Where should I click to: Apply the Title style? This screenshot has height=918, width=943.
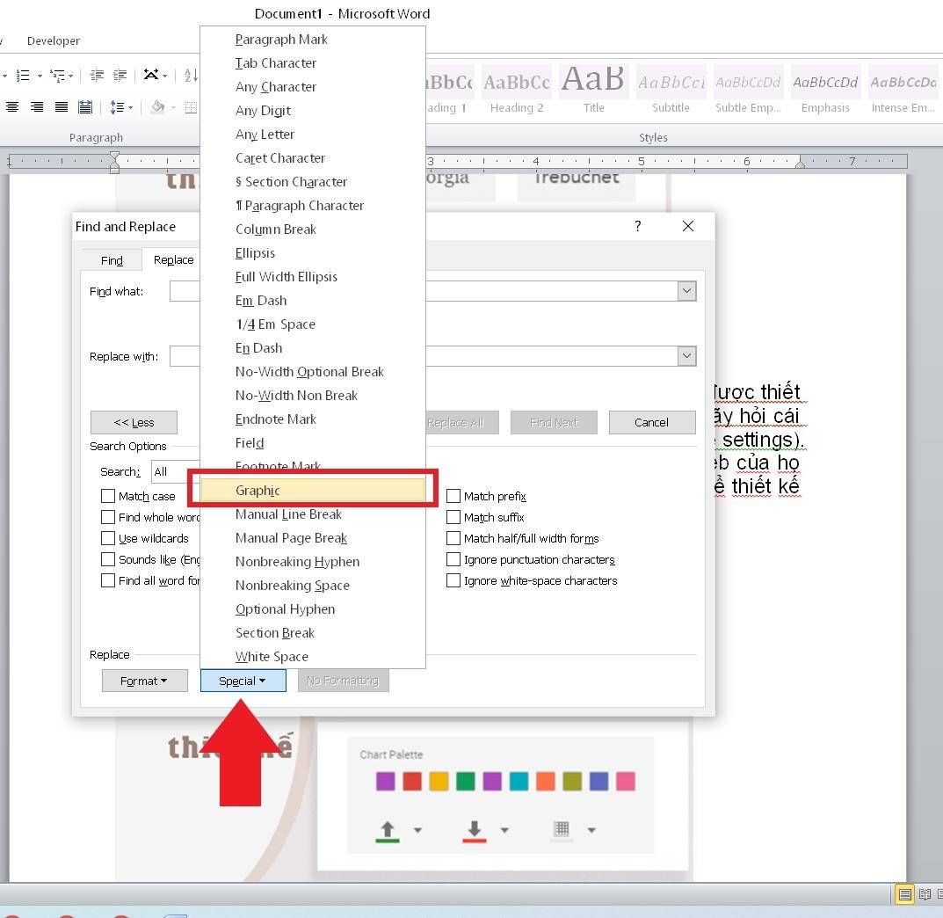click(x=593, y=91)
